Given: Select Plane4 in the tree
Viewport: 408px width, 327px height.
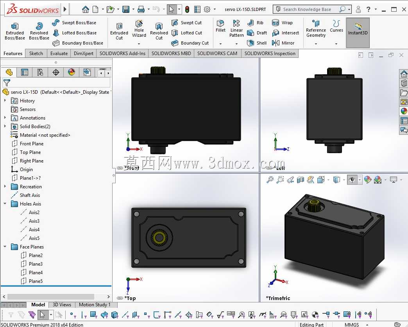Looking at the screenshot, I should point(32,272).
